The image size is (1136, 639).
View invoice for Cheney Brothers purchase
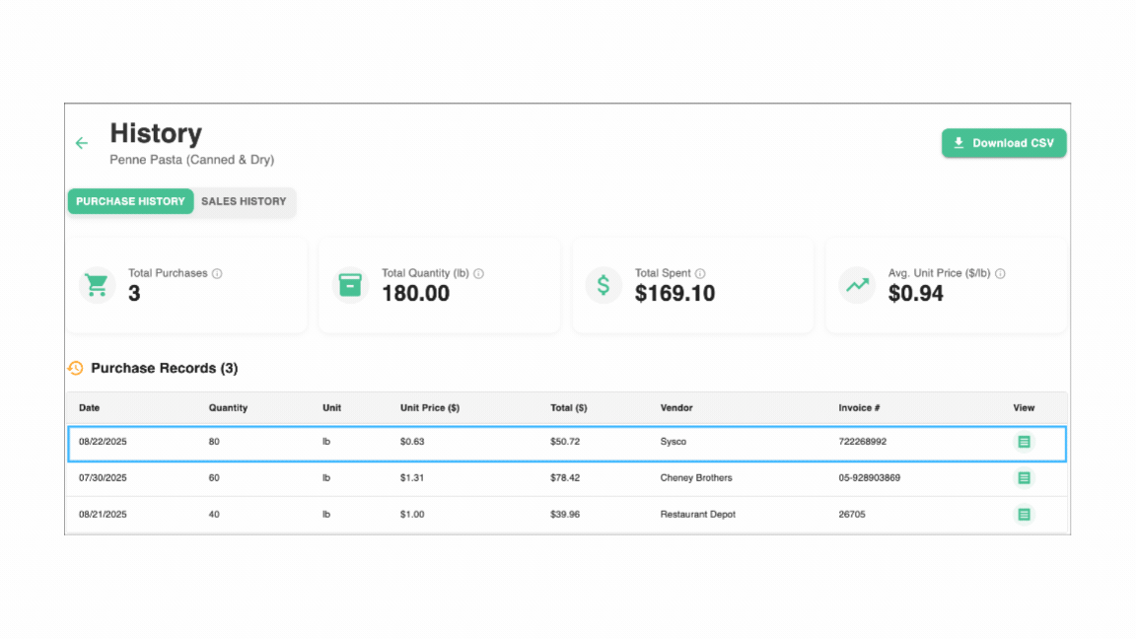click(x=1024, y=478)
